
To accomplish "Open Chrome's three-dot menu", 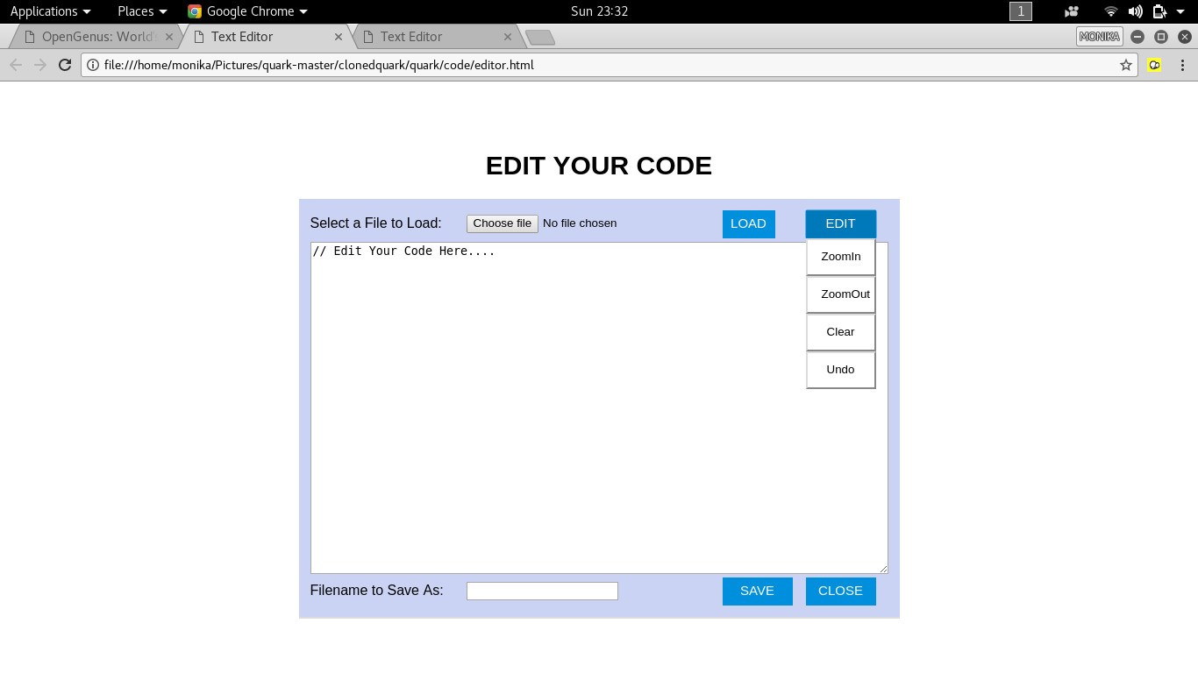I will pos(1183,64).
